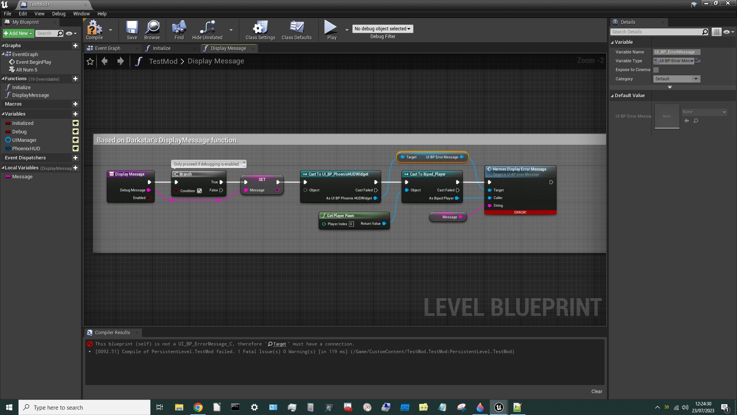This screenshot has height=415, width=737.
Task: Open Hide Unrelated options arrow
Action: click(x=231, y=30)
